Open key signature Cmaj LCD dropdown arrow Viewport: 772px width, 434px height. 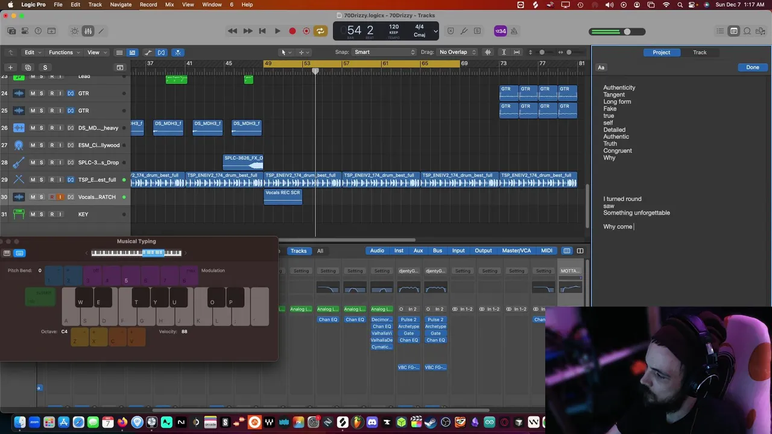[435, 31]
